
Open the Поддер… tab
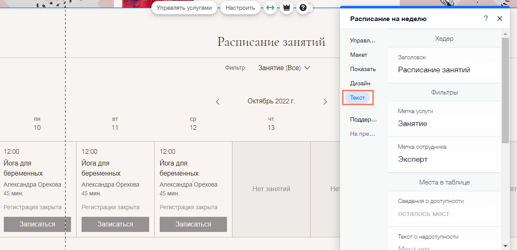[364, 120]
